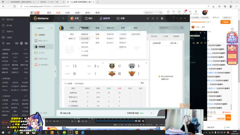Click the plus icon beside app search
240x135 pixels.
(x=51, y=28)
